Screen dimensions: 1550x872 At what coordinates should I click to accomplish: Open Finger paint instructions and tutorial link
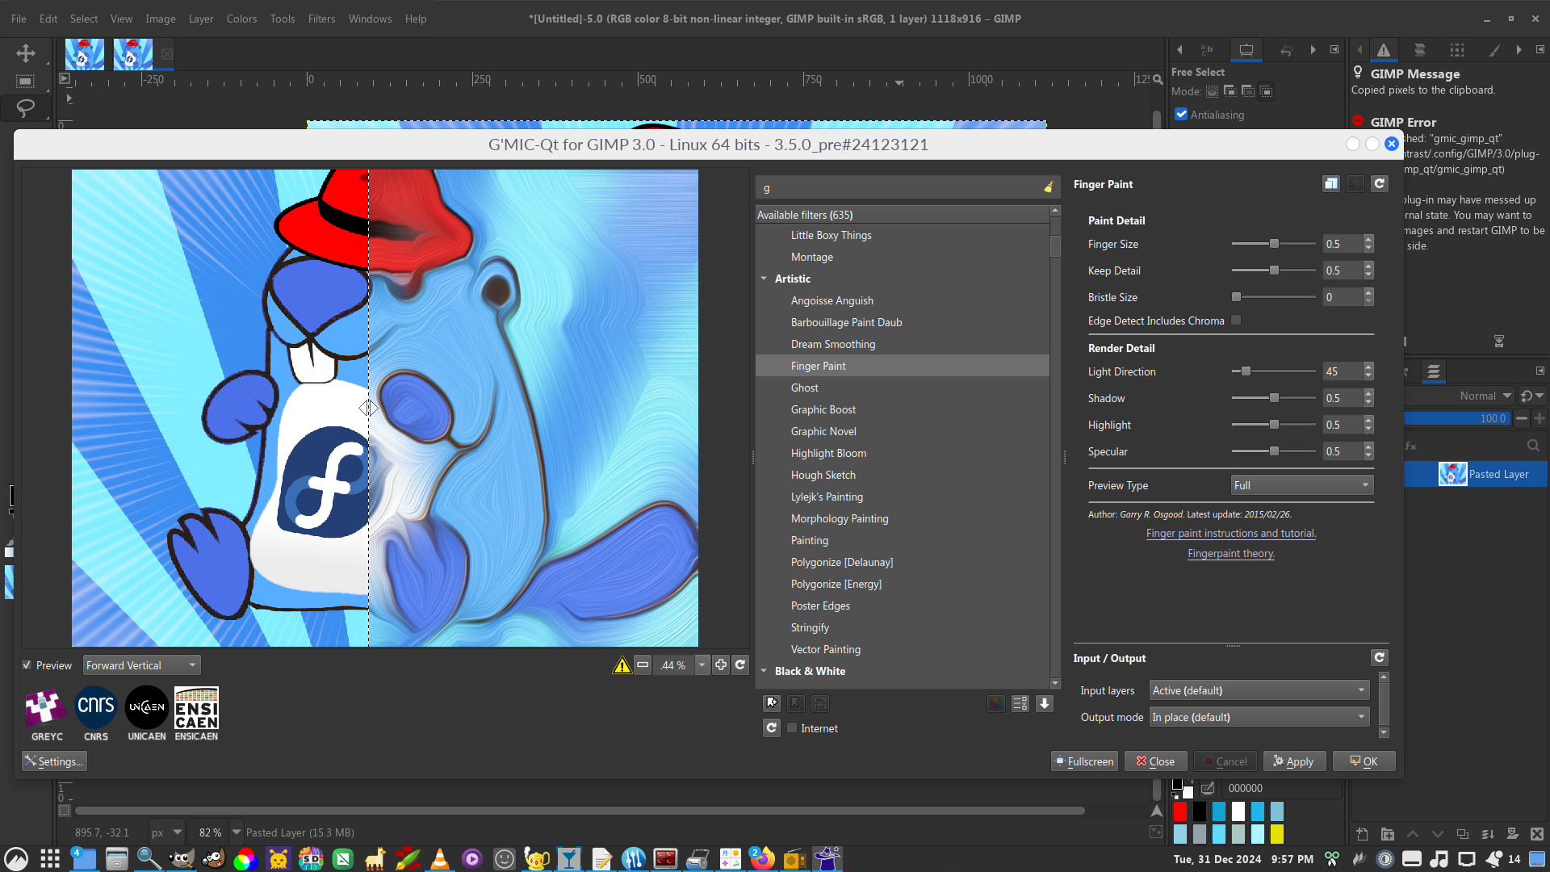tap(1231, 534)
